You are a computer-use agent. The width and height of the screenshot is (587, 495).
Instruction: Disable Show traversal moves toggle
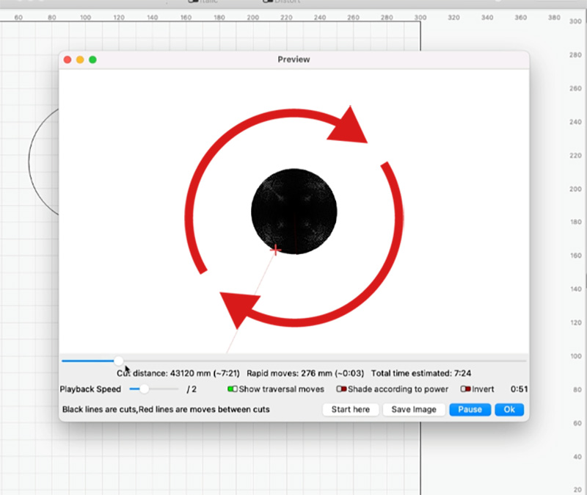pos(233,389)
